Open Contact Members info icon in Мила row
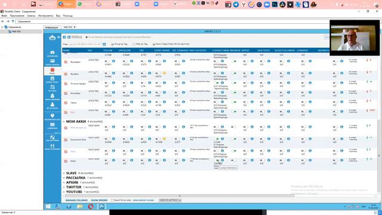 point(222,160)
